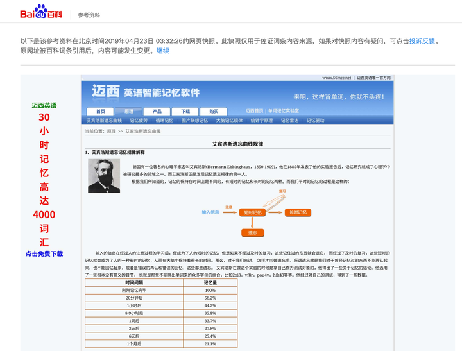This screenshot has width=462, height=351.
Task: Click the 参考资料 header label
Action: pos(89,15)
